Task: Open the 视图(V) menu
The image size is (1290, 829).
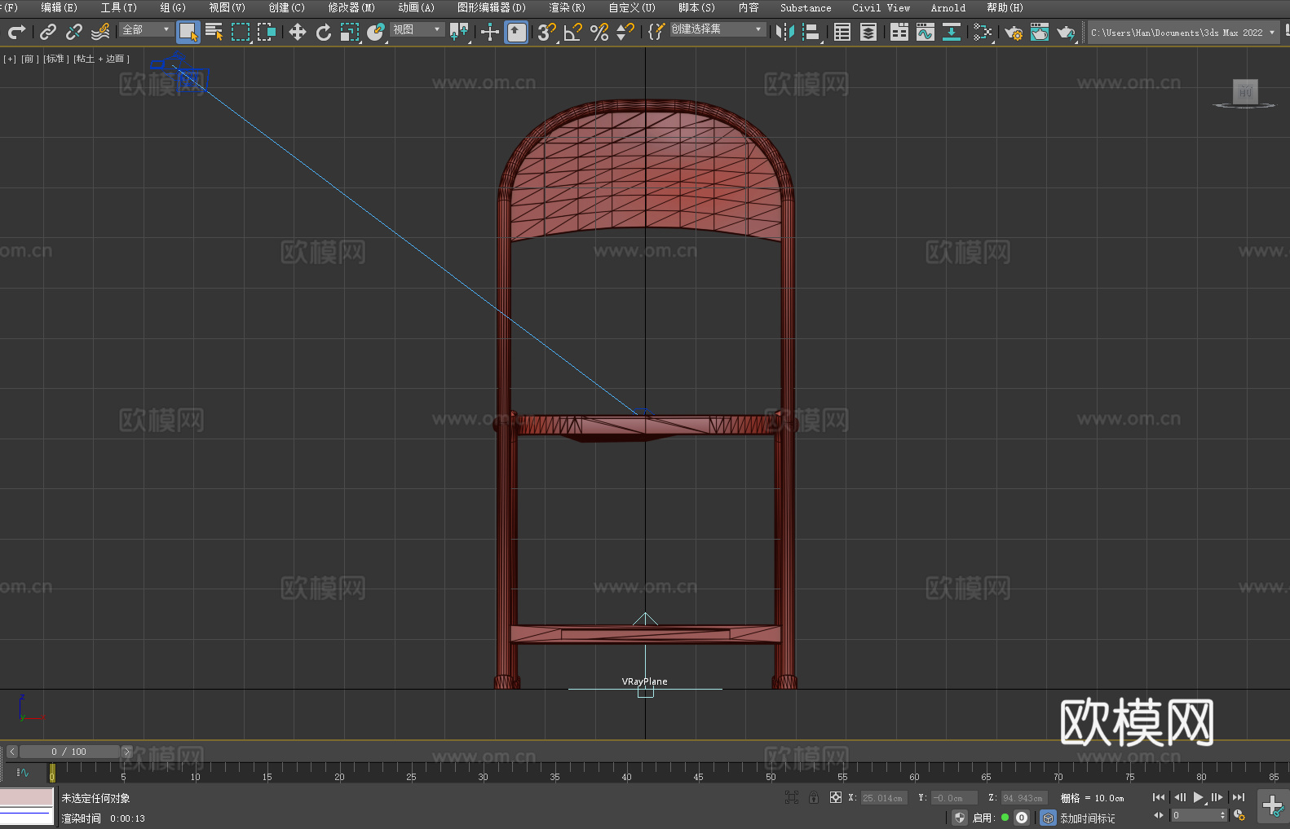Action: point(227,7)
